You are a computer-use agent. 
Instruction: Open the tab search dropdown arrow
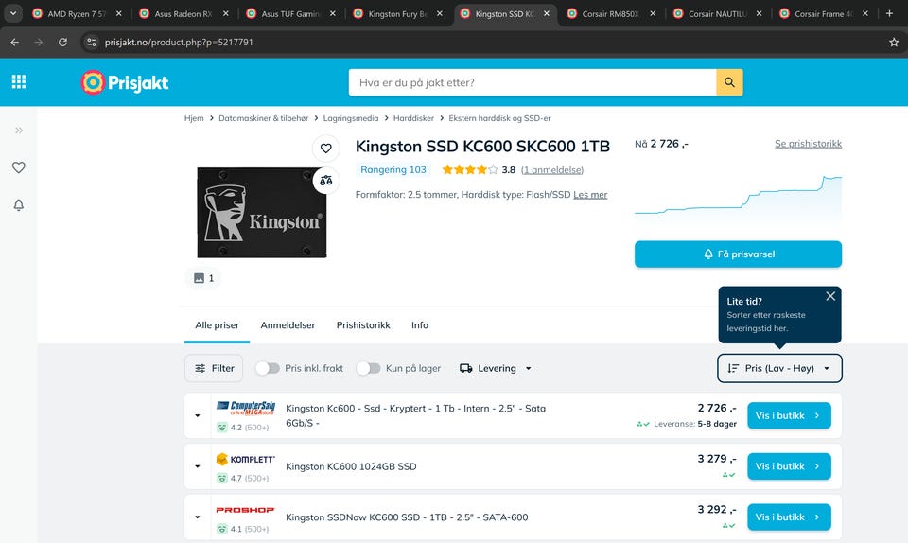coord(12,13)
